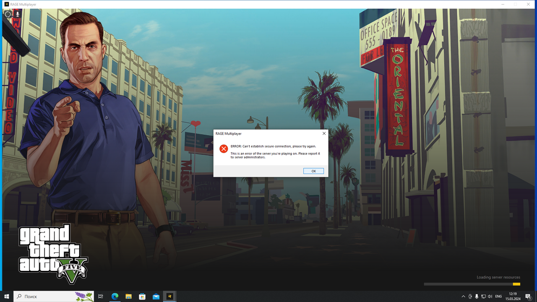
Task: Click OK in the error dialog
Action: [x=314, y=171]
